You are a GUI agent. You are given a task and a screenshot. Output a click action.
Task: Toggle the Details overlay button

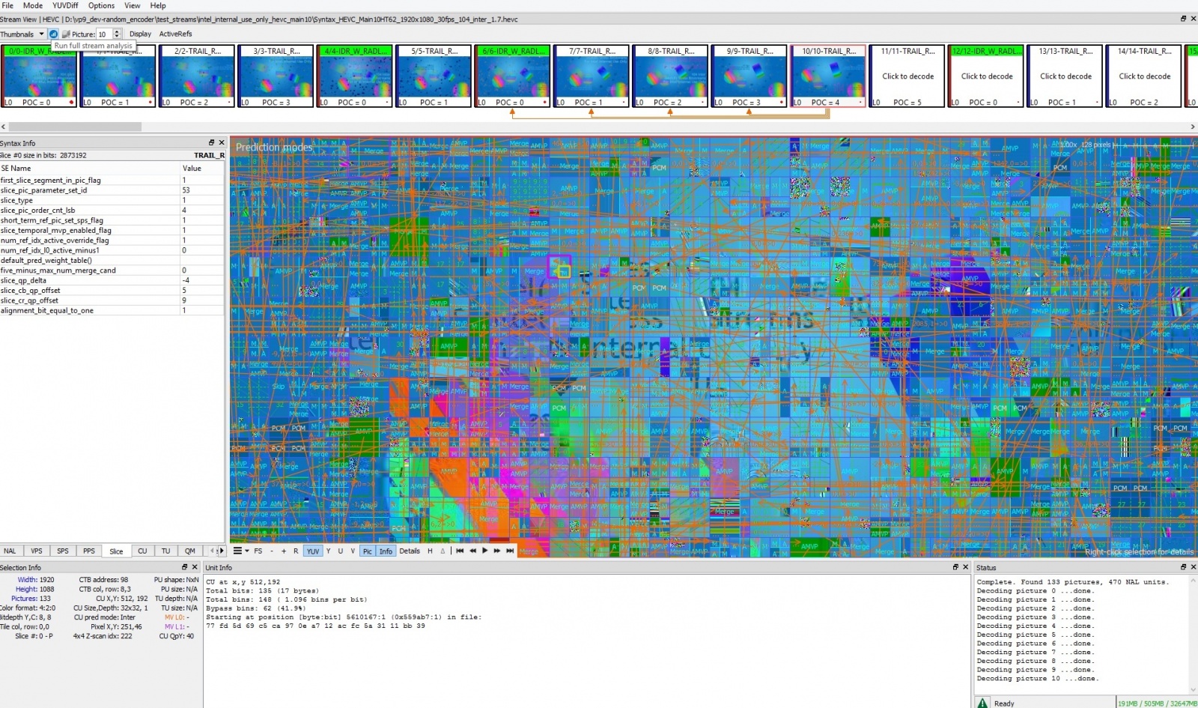tap(410, 551)
